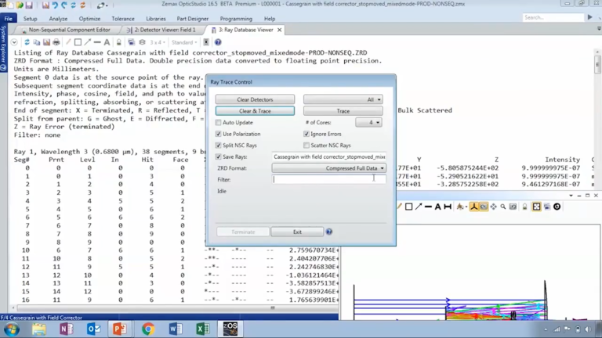Image resolution: width=602 pixels, height=338 pixels.
Task: Open Excel from the Windows taskbar
Action: [203, 329]
